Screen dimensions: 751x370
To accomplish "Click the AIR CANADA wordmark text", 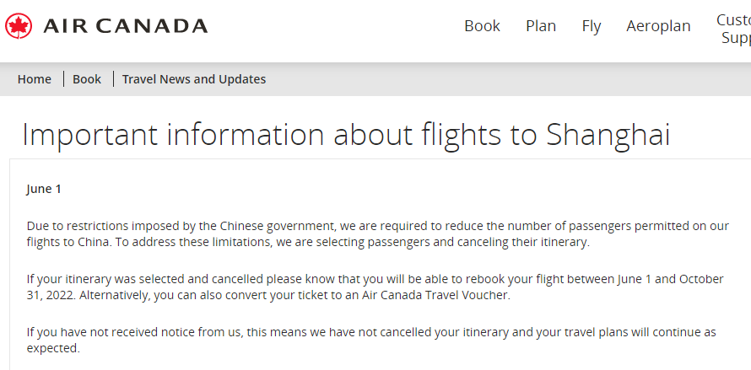I will (125, 26).
